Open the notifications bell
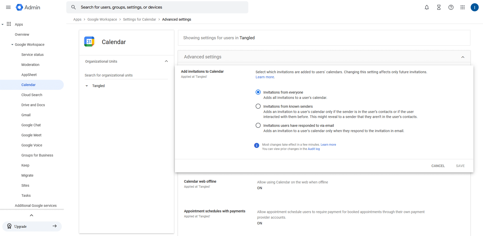The height and width of the screenshot is (236, 483). (x=427, y=7)
